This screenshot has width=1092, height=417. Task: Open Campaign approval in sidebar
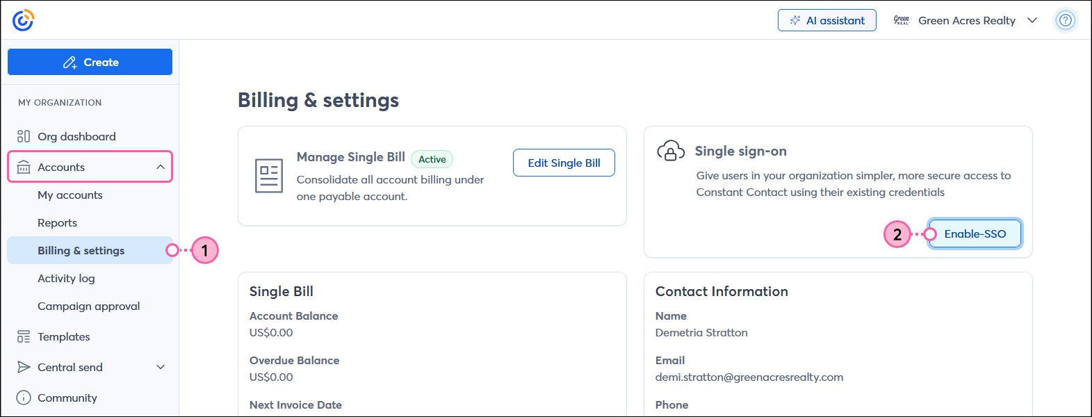tap(90, 306)
